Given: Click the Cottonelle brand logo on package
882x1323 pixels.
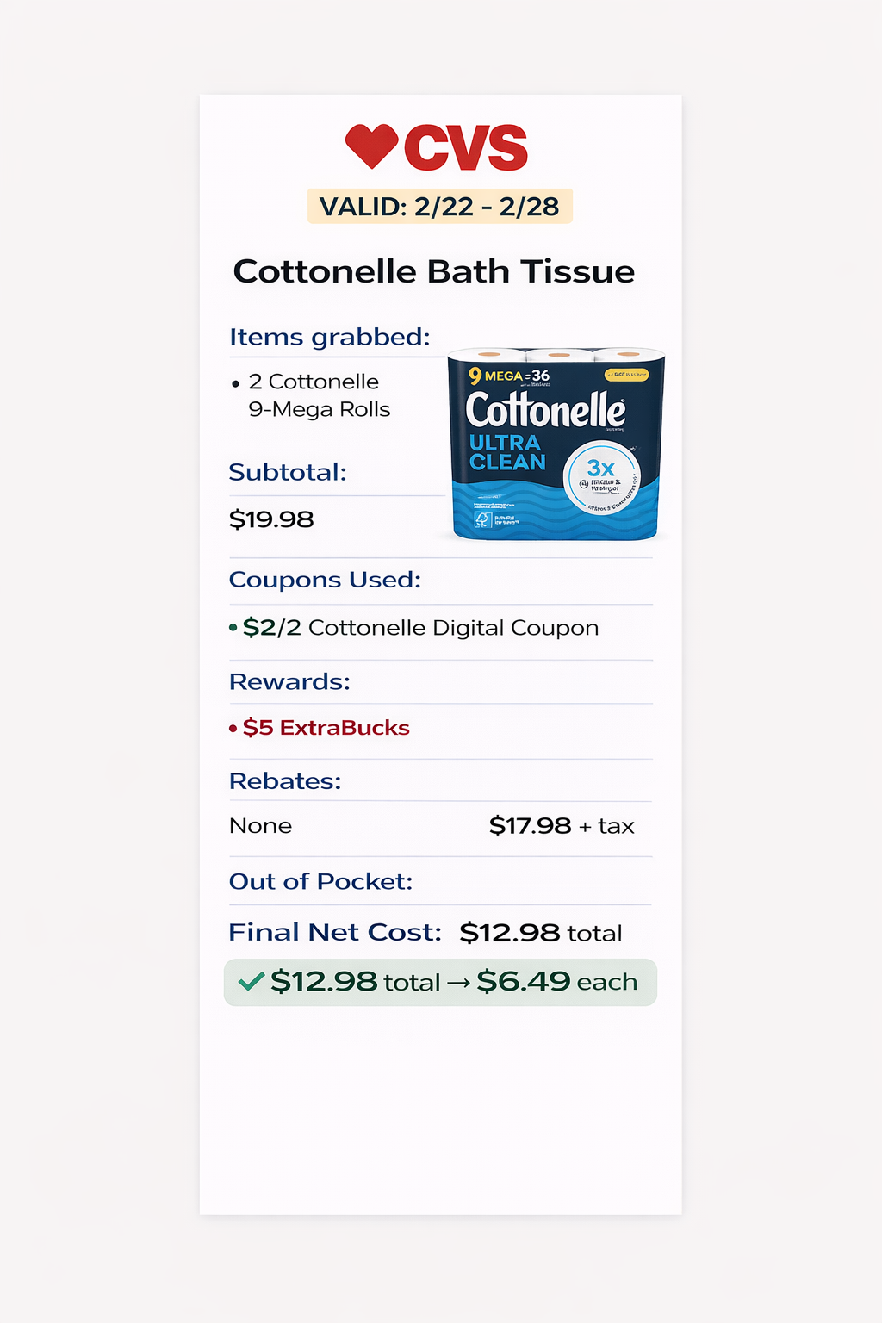Looking at the screenshot, I should tap(545, 410).
